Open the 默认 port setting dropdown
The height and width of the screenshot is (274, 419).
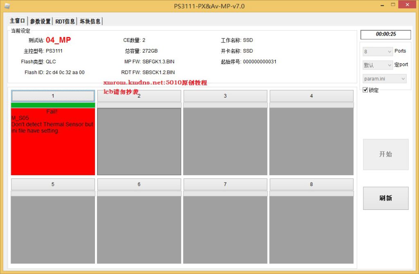tap(377, 65)
